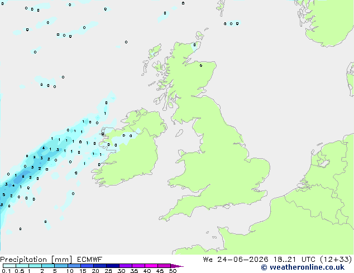Click the legend scale label '15'

point(83,271)
